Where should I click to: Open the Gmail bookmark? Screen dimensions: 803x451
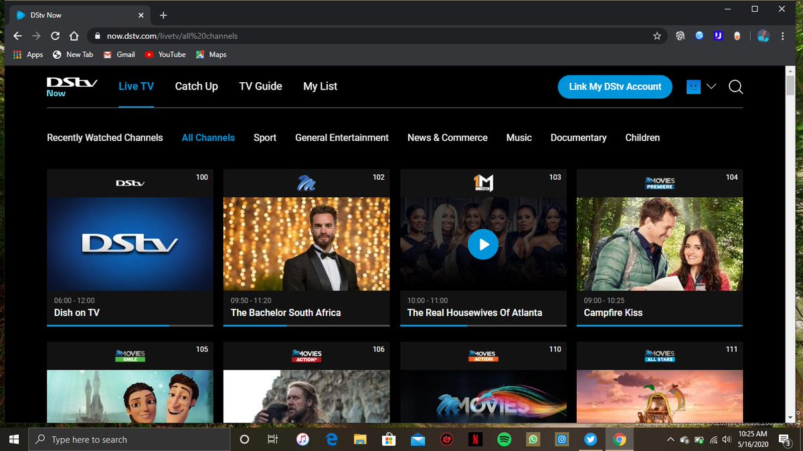(119, 55)
